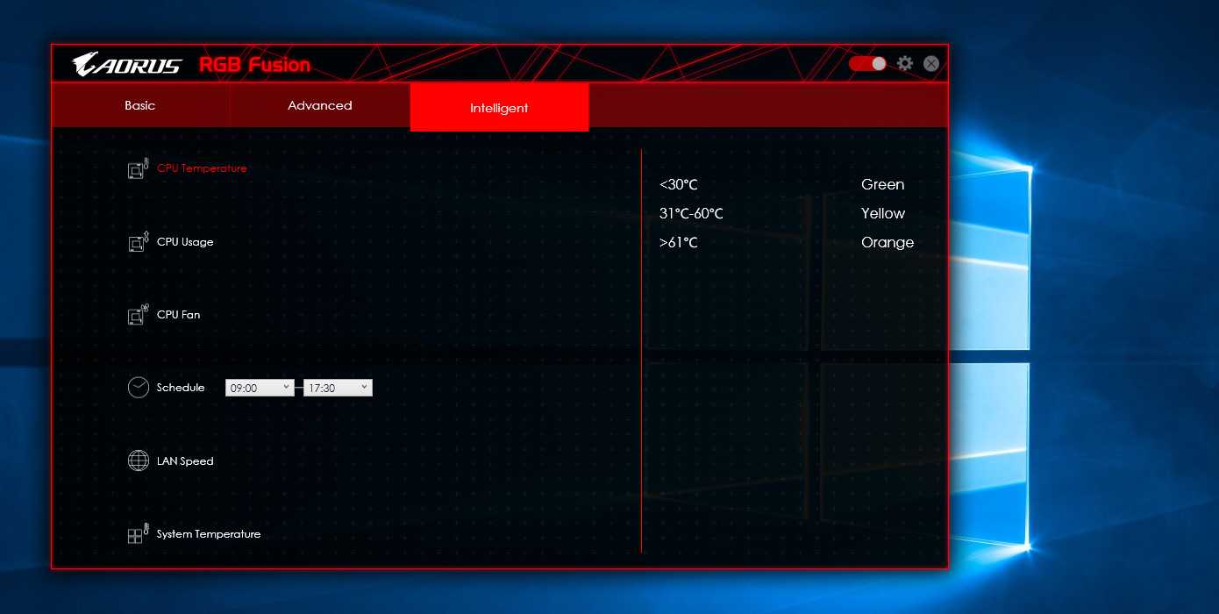Open the settings gear icon
The image size is (1219, 614).
tap(905, 64)
